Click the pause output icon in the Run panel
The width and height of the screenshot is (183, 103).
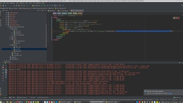point(3,70)
